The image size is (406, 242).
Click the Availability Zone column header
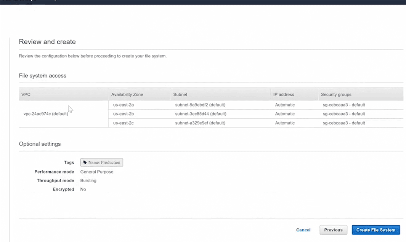(x=127, y=94)
